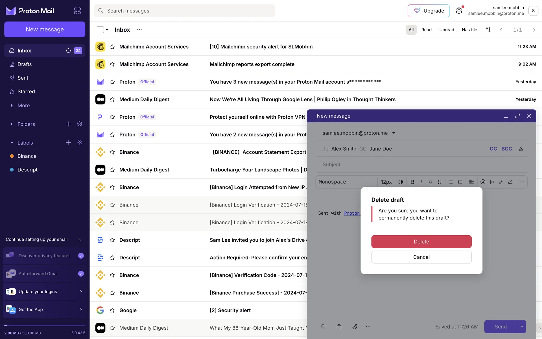The image size is (542, 339).
Task: Star the Mailchimp security alert email
Action: point(112,47)
